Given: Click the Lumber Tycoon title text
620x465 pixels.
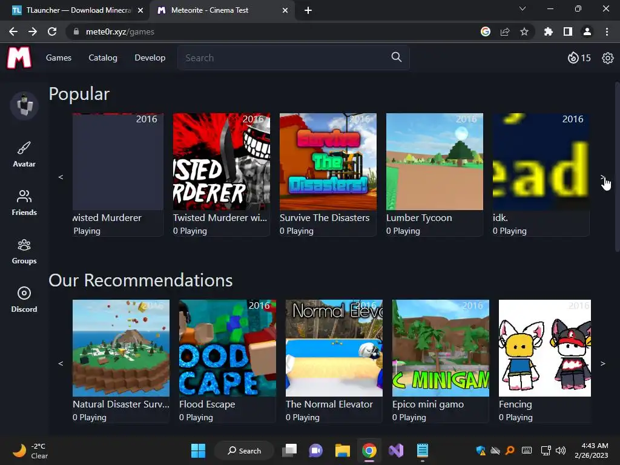Looking at the screenshot, I should pos(419,218).
